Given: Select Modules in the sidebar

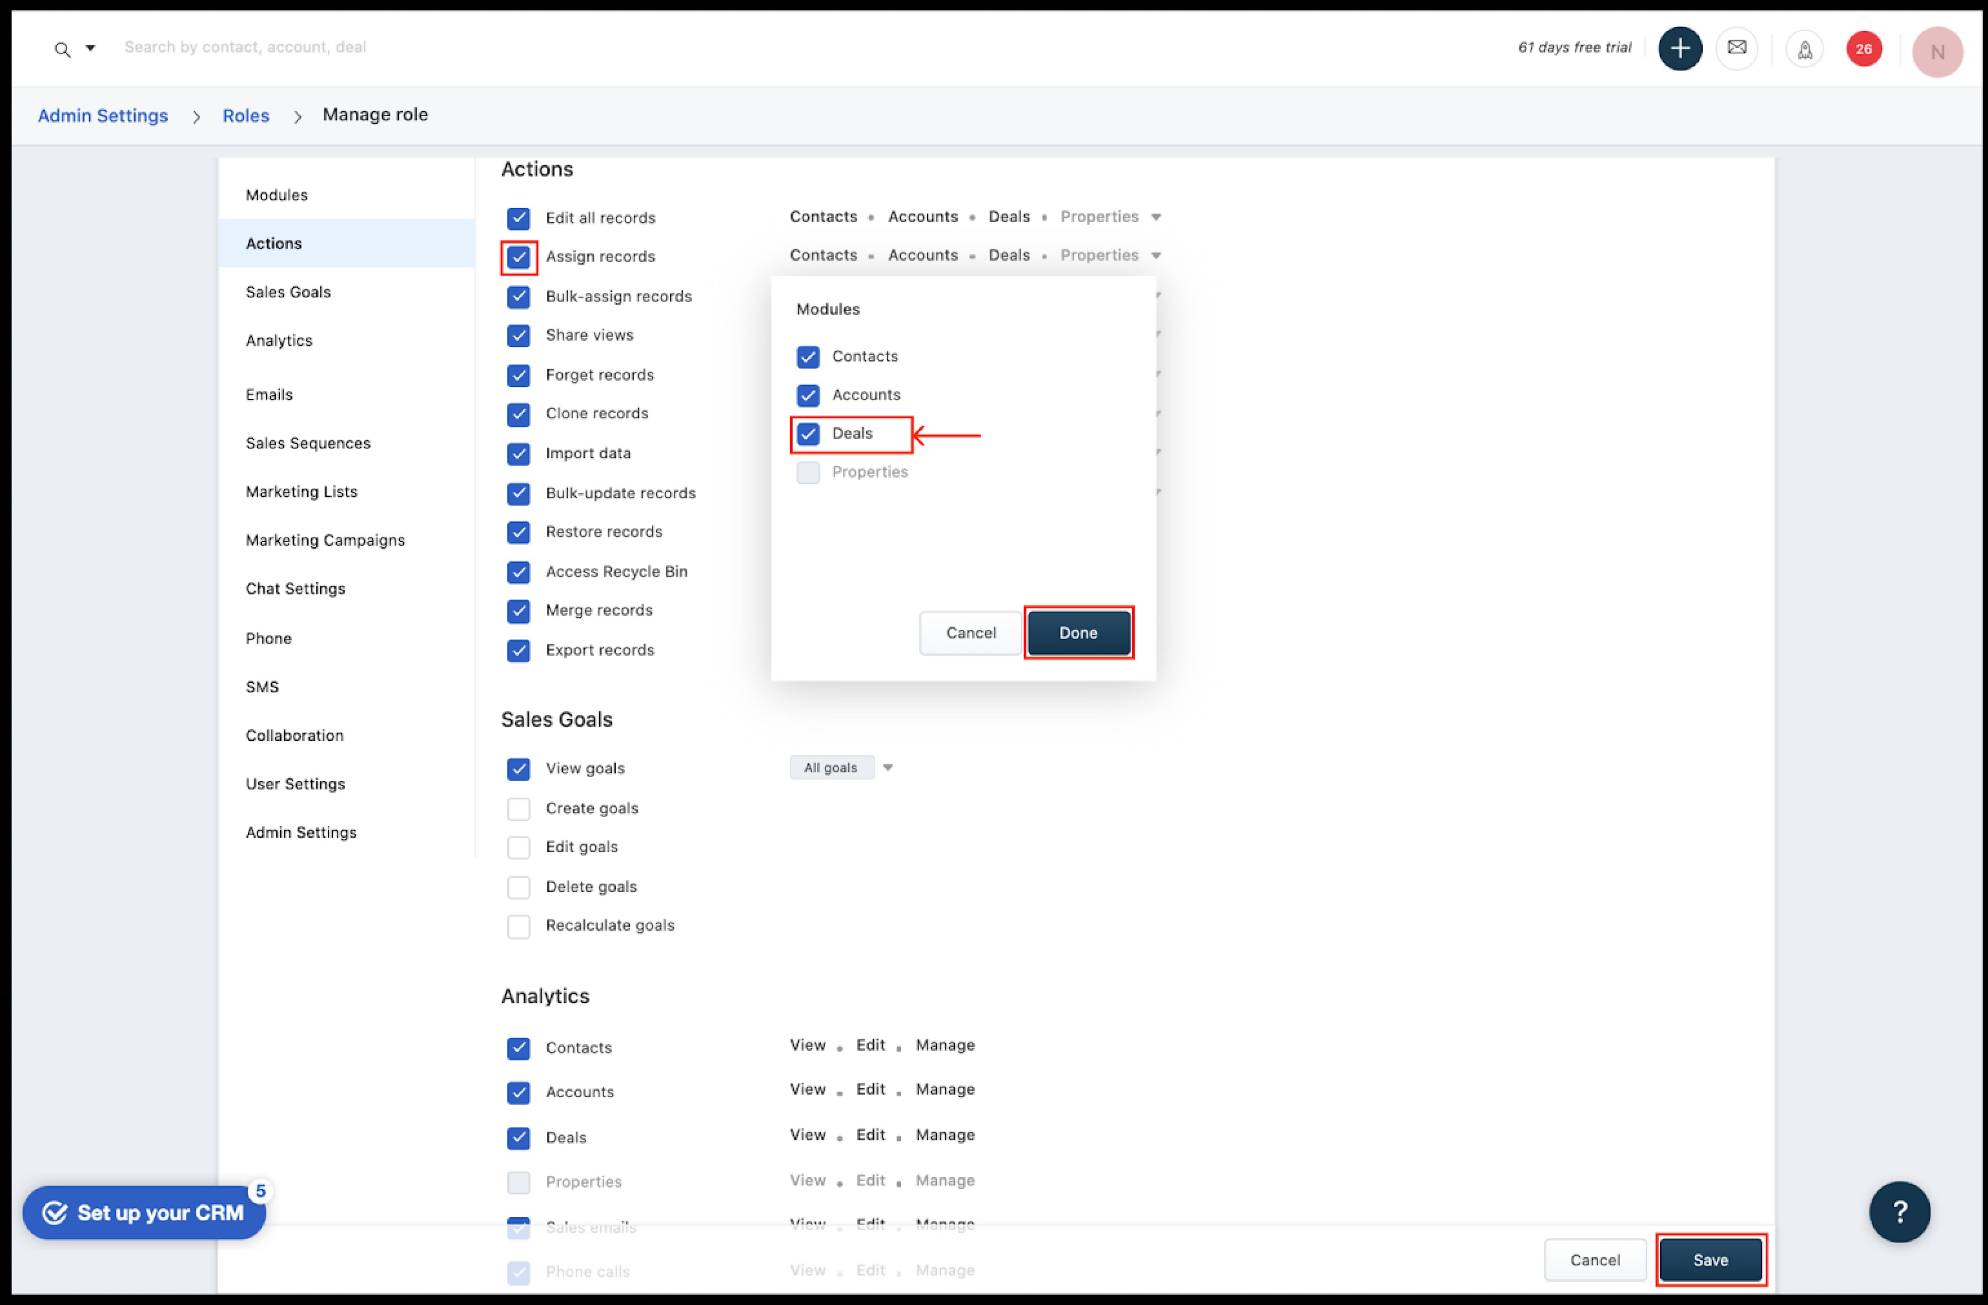Looking at the screenshot, I should (x=347, y=195).
